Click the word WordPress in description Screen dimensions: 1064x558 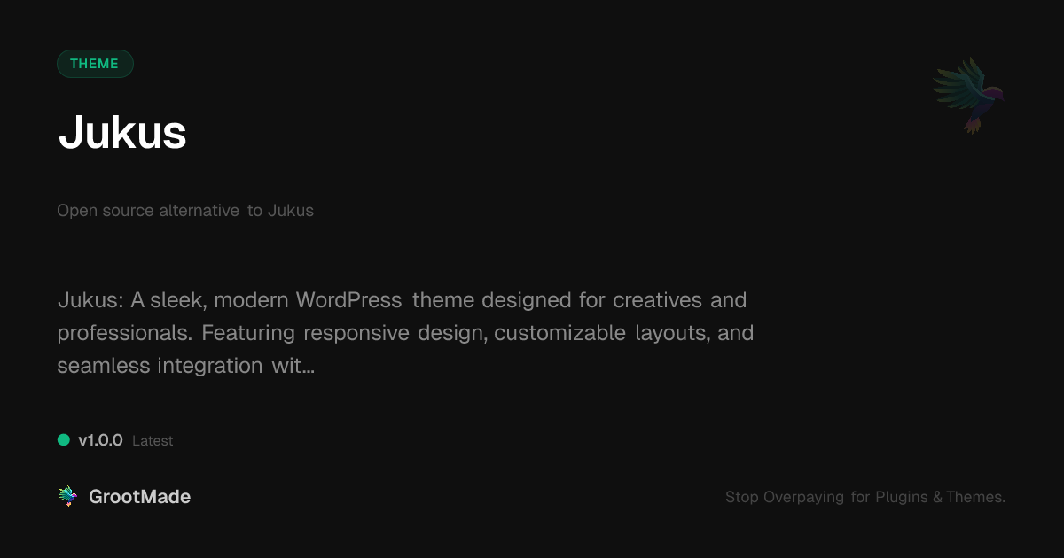click(348, 300)
